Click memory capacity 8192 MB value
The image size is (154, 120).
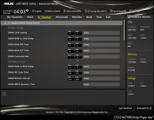131,70
